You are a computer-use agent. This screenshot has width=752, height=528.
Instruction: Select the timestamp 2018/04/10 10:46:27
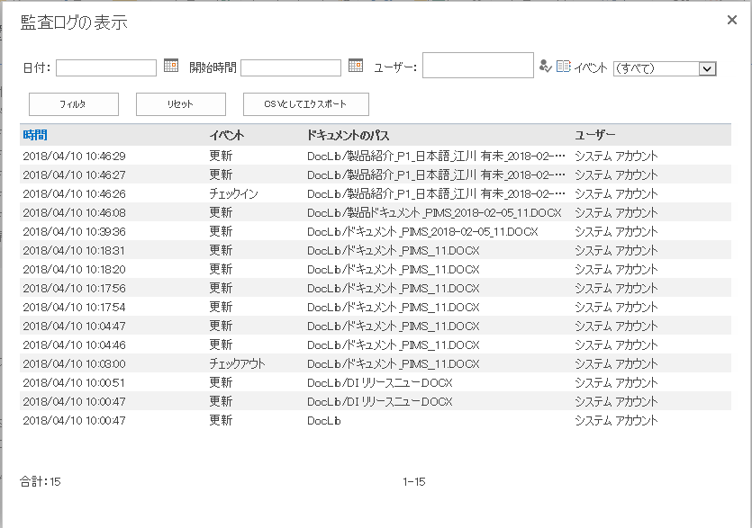pos(75,175)
